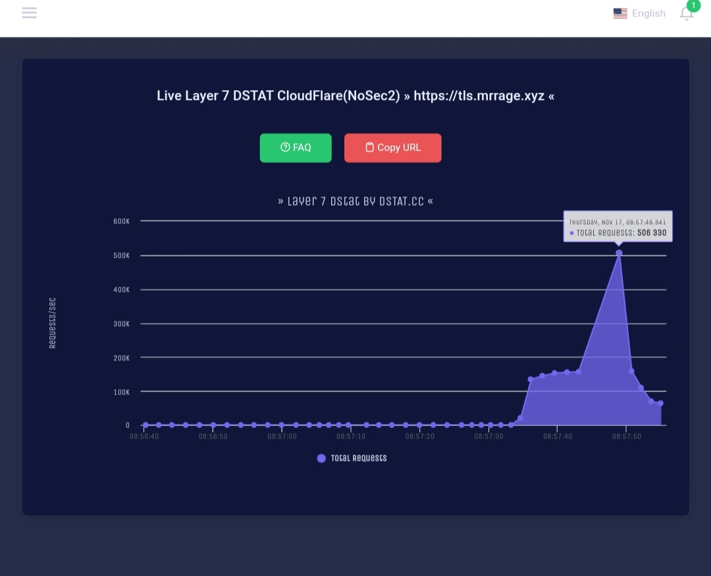Click the 08:57:00 time axis marker
The image size is (711, 576).
click(282, 437)
